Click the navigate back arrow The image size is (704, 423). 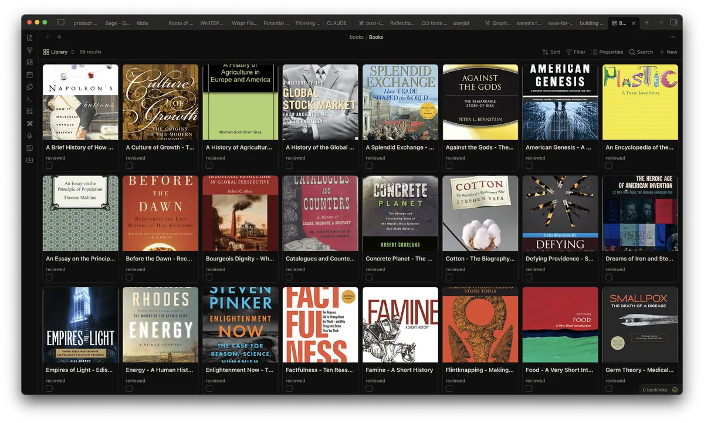click(x=48, y=37)
